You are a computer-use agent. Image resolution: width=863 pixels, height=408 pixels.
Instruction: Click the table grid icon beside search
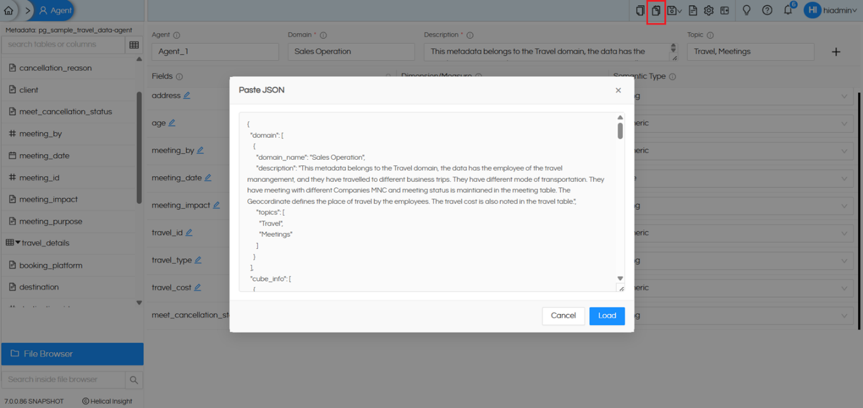coord(134,44)
